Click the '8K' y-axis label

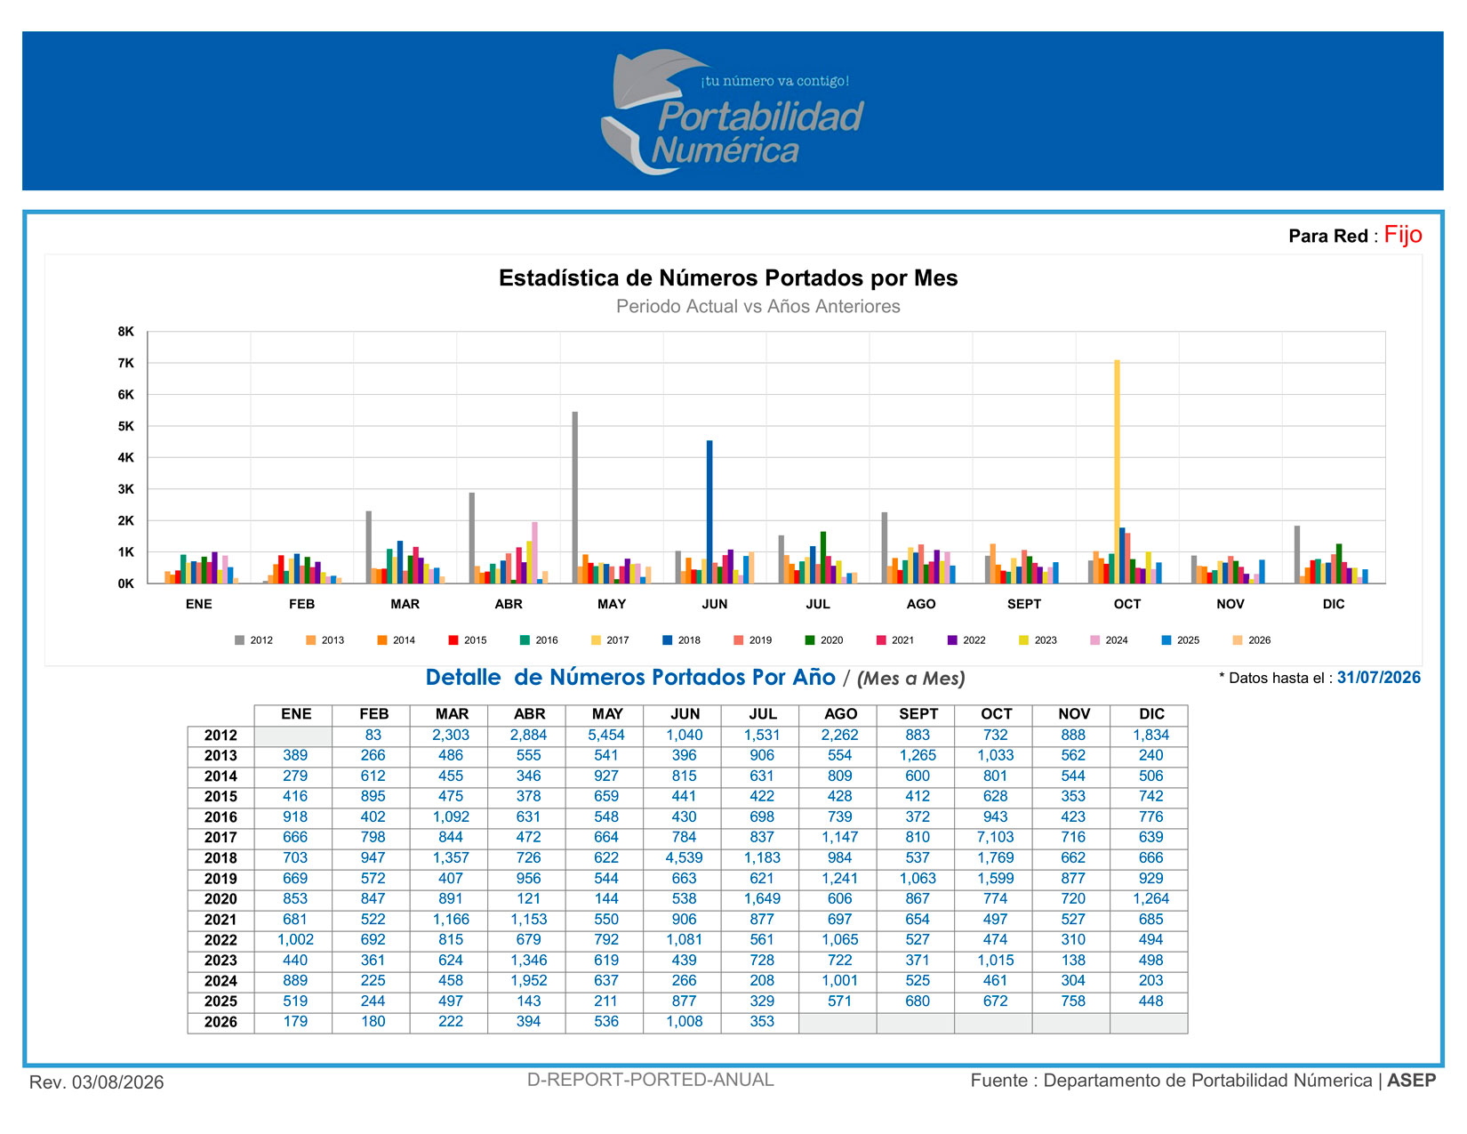point(125,332)
